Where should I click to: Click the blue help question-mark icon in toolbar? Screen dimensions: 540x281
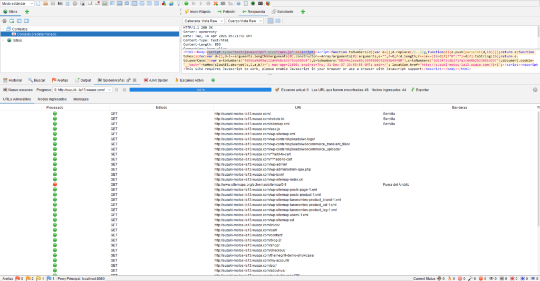tap(238, 4)
